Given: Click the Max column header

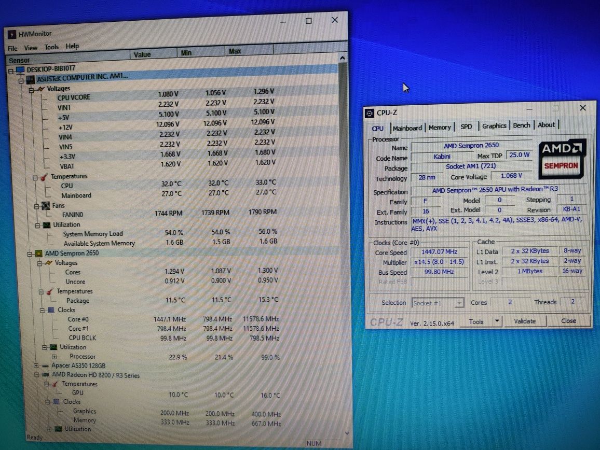Looking at the screenshot, I should pos(249,51).
